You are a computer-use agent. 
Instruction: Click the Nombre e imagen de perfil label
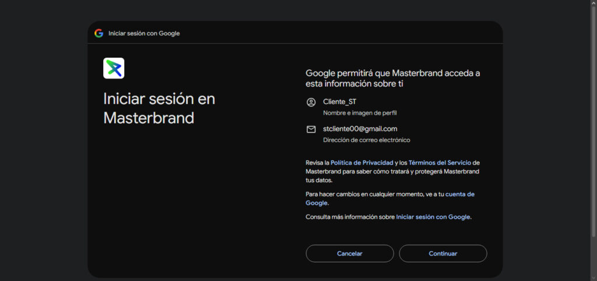coord(360,113)
